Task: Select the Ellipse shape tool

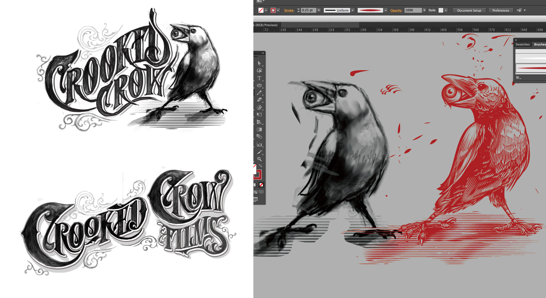Action: pos(259,85)
